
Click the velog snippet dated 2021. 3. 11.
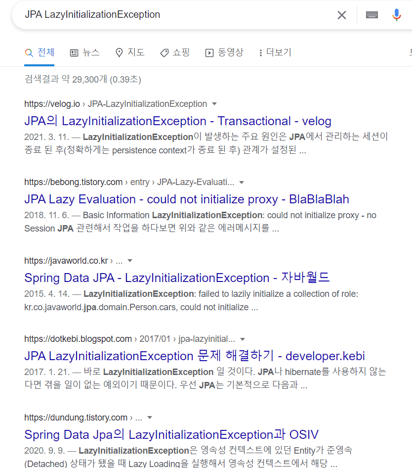pos(206,143)
